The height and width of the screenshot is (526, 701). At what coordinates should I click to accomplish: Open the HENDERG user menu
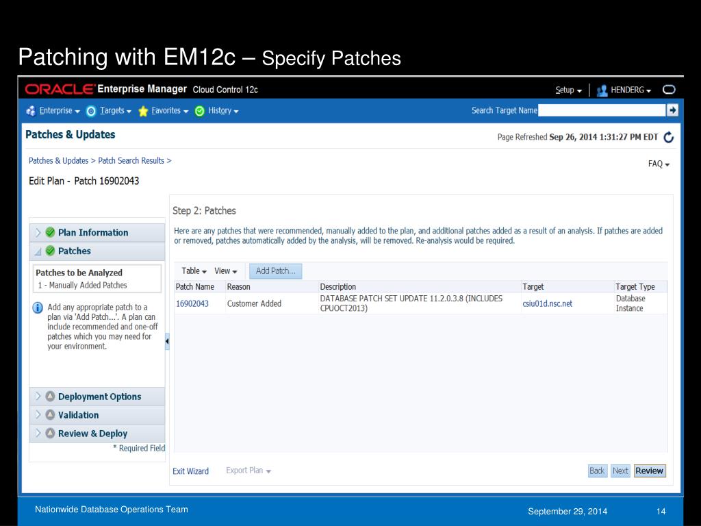point(630,90)
